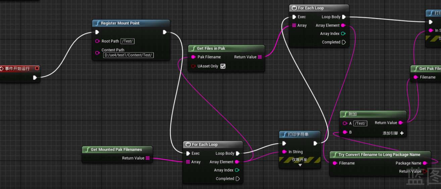
Task: Click Register Mount Point exec output pin
Action: tap(165, 32)
